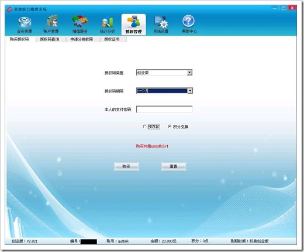
Task: Click the 授权码类型 label
Action: coord(114,73)
